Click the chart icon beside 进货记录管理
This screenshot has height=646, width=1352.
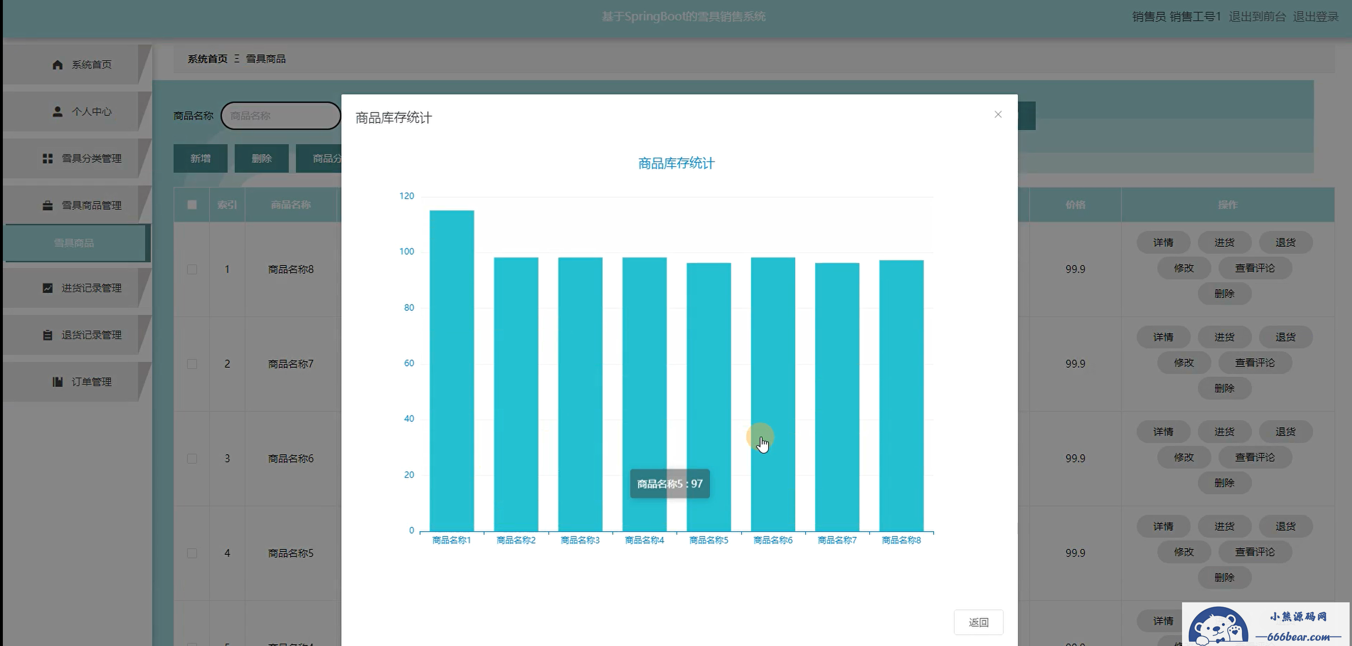48,288
